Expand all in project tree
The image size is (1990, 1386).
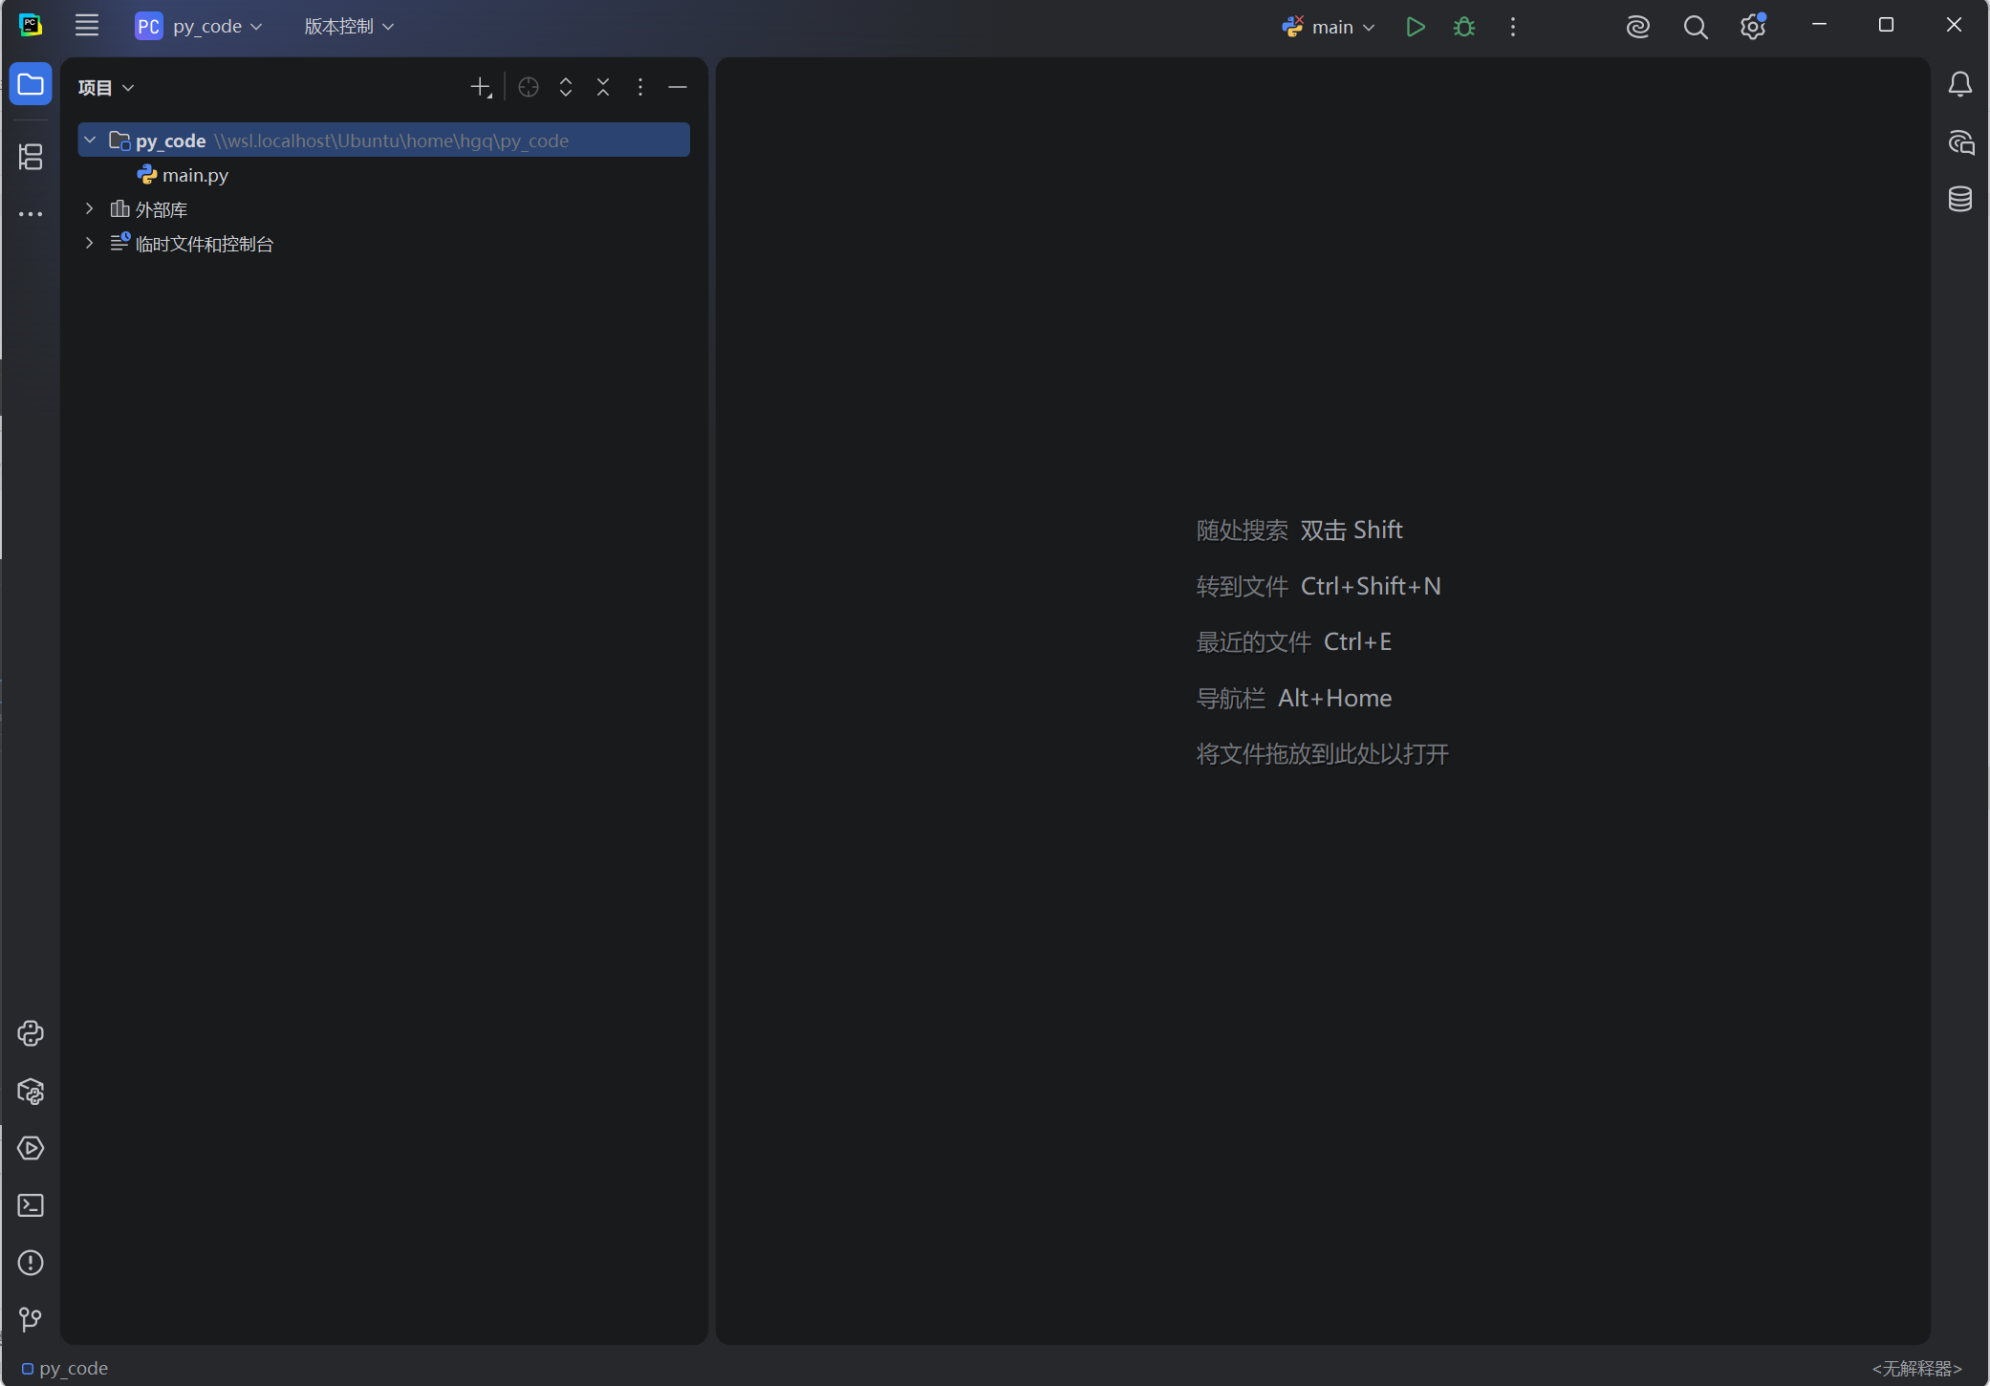point(566,88)
